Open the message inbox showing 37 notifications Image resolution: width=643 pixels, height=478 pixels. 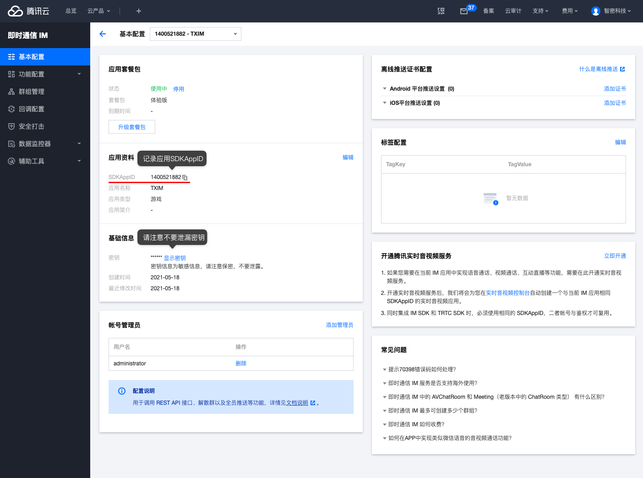[x=464, y=11]
